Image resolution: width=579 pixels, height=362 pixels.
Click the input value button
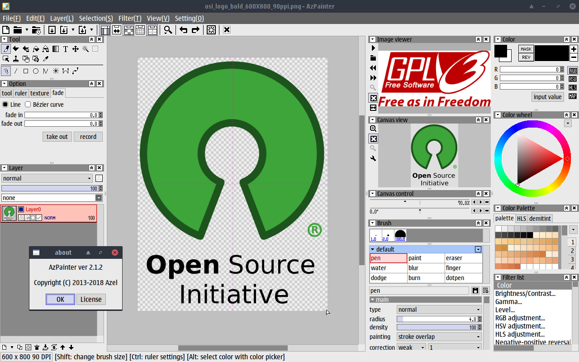tap(548, 97)
